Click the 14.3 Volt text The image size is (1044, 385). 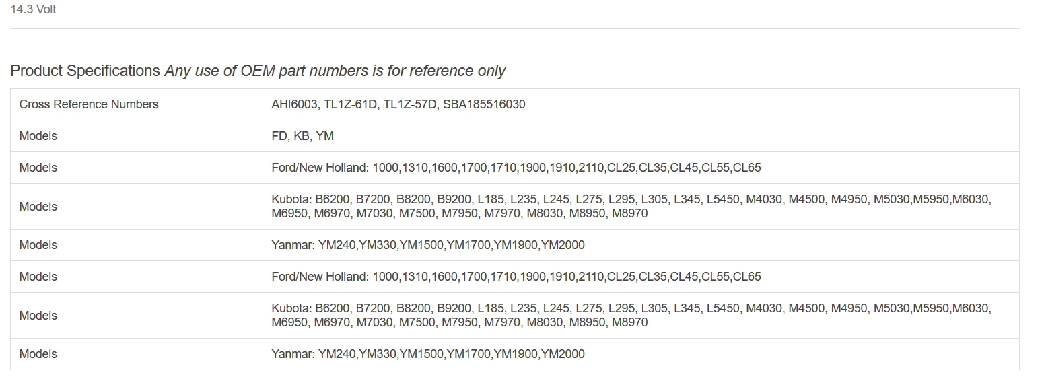coord(33,10)
